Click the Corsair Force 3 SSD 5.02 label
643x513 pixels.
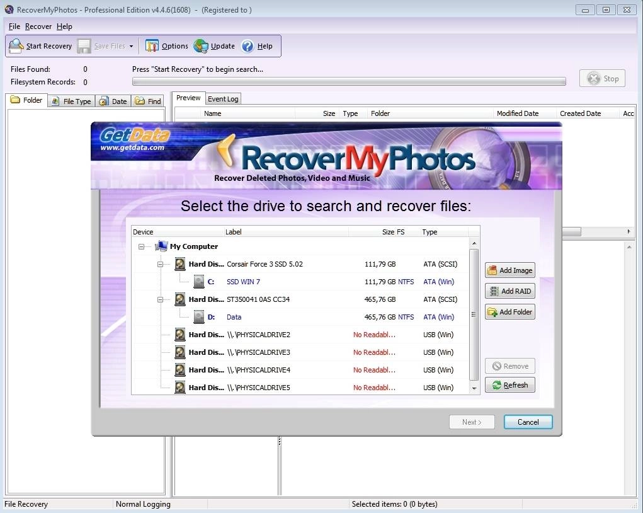pyautogui.click(x=265, y=264)
